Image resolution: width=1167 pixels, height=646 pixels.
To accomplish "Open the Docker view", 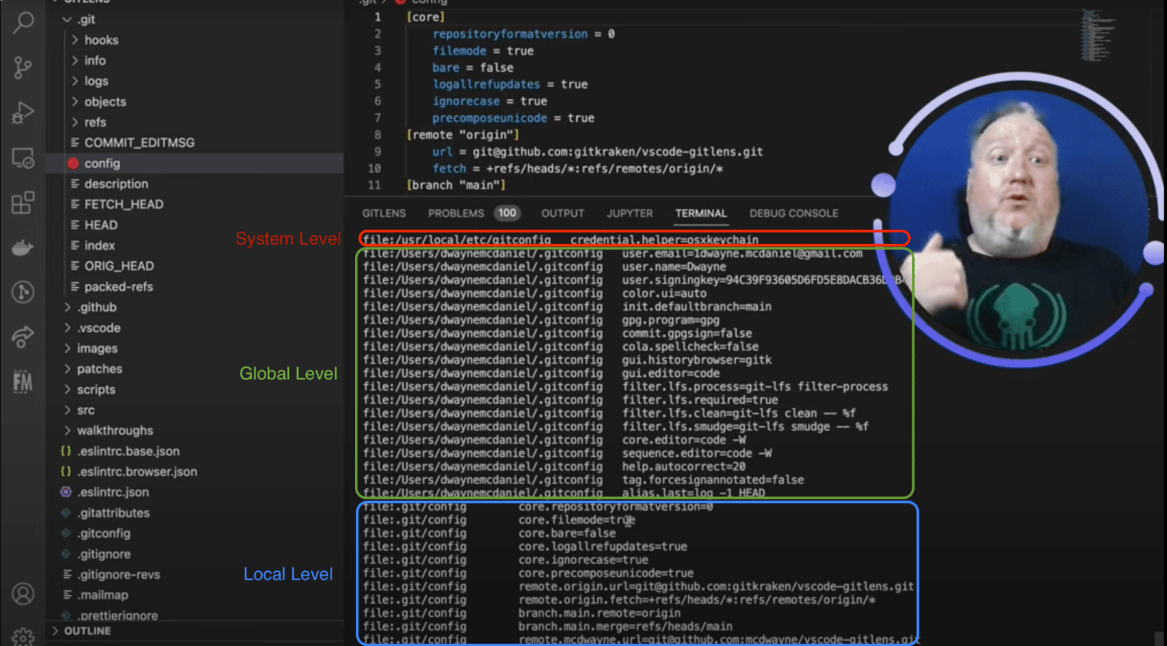I will [23, 248].
